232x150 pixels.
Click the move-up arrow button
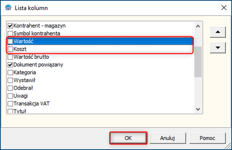pos(218,32)
